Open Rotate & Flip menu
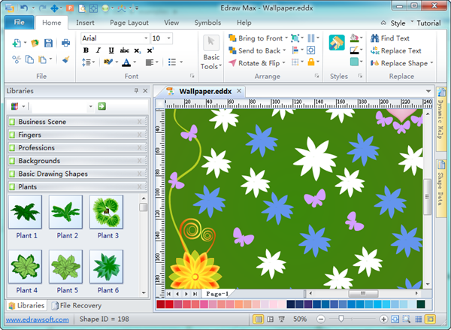The height and width of the screenshot is (330, 451). click(x=256, y=63)
